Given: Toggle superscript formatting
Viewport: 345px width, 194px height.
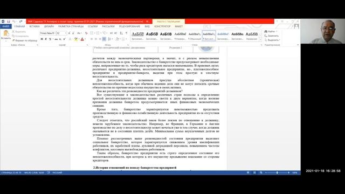Looking at the screenshot, I should 64,39.
